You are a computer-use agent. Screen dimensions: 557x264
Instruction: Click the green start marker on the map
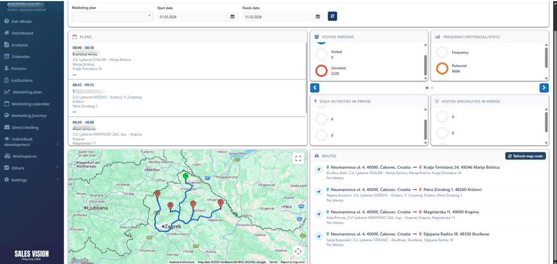(185, 177)
